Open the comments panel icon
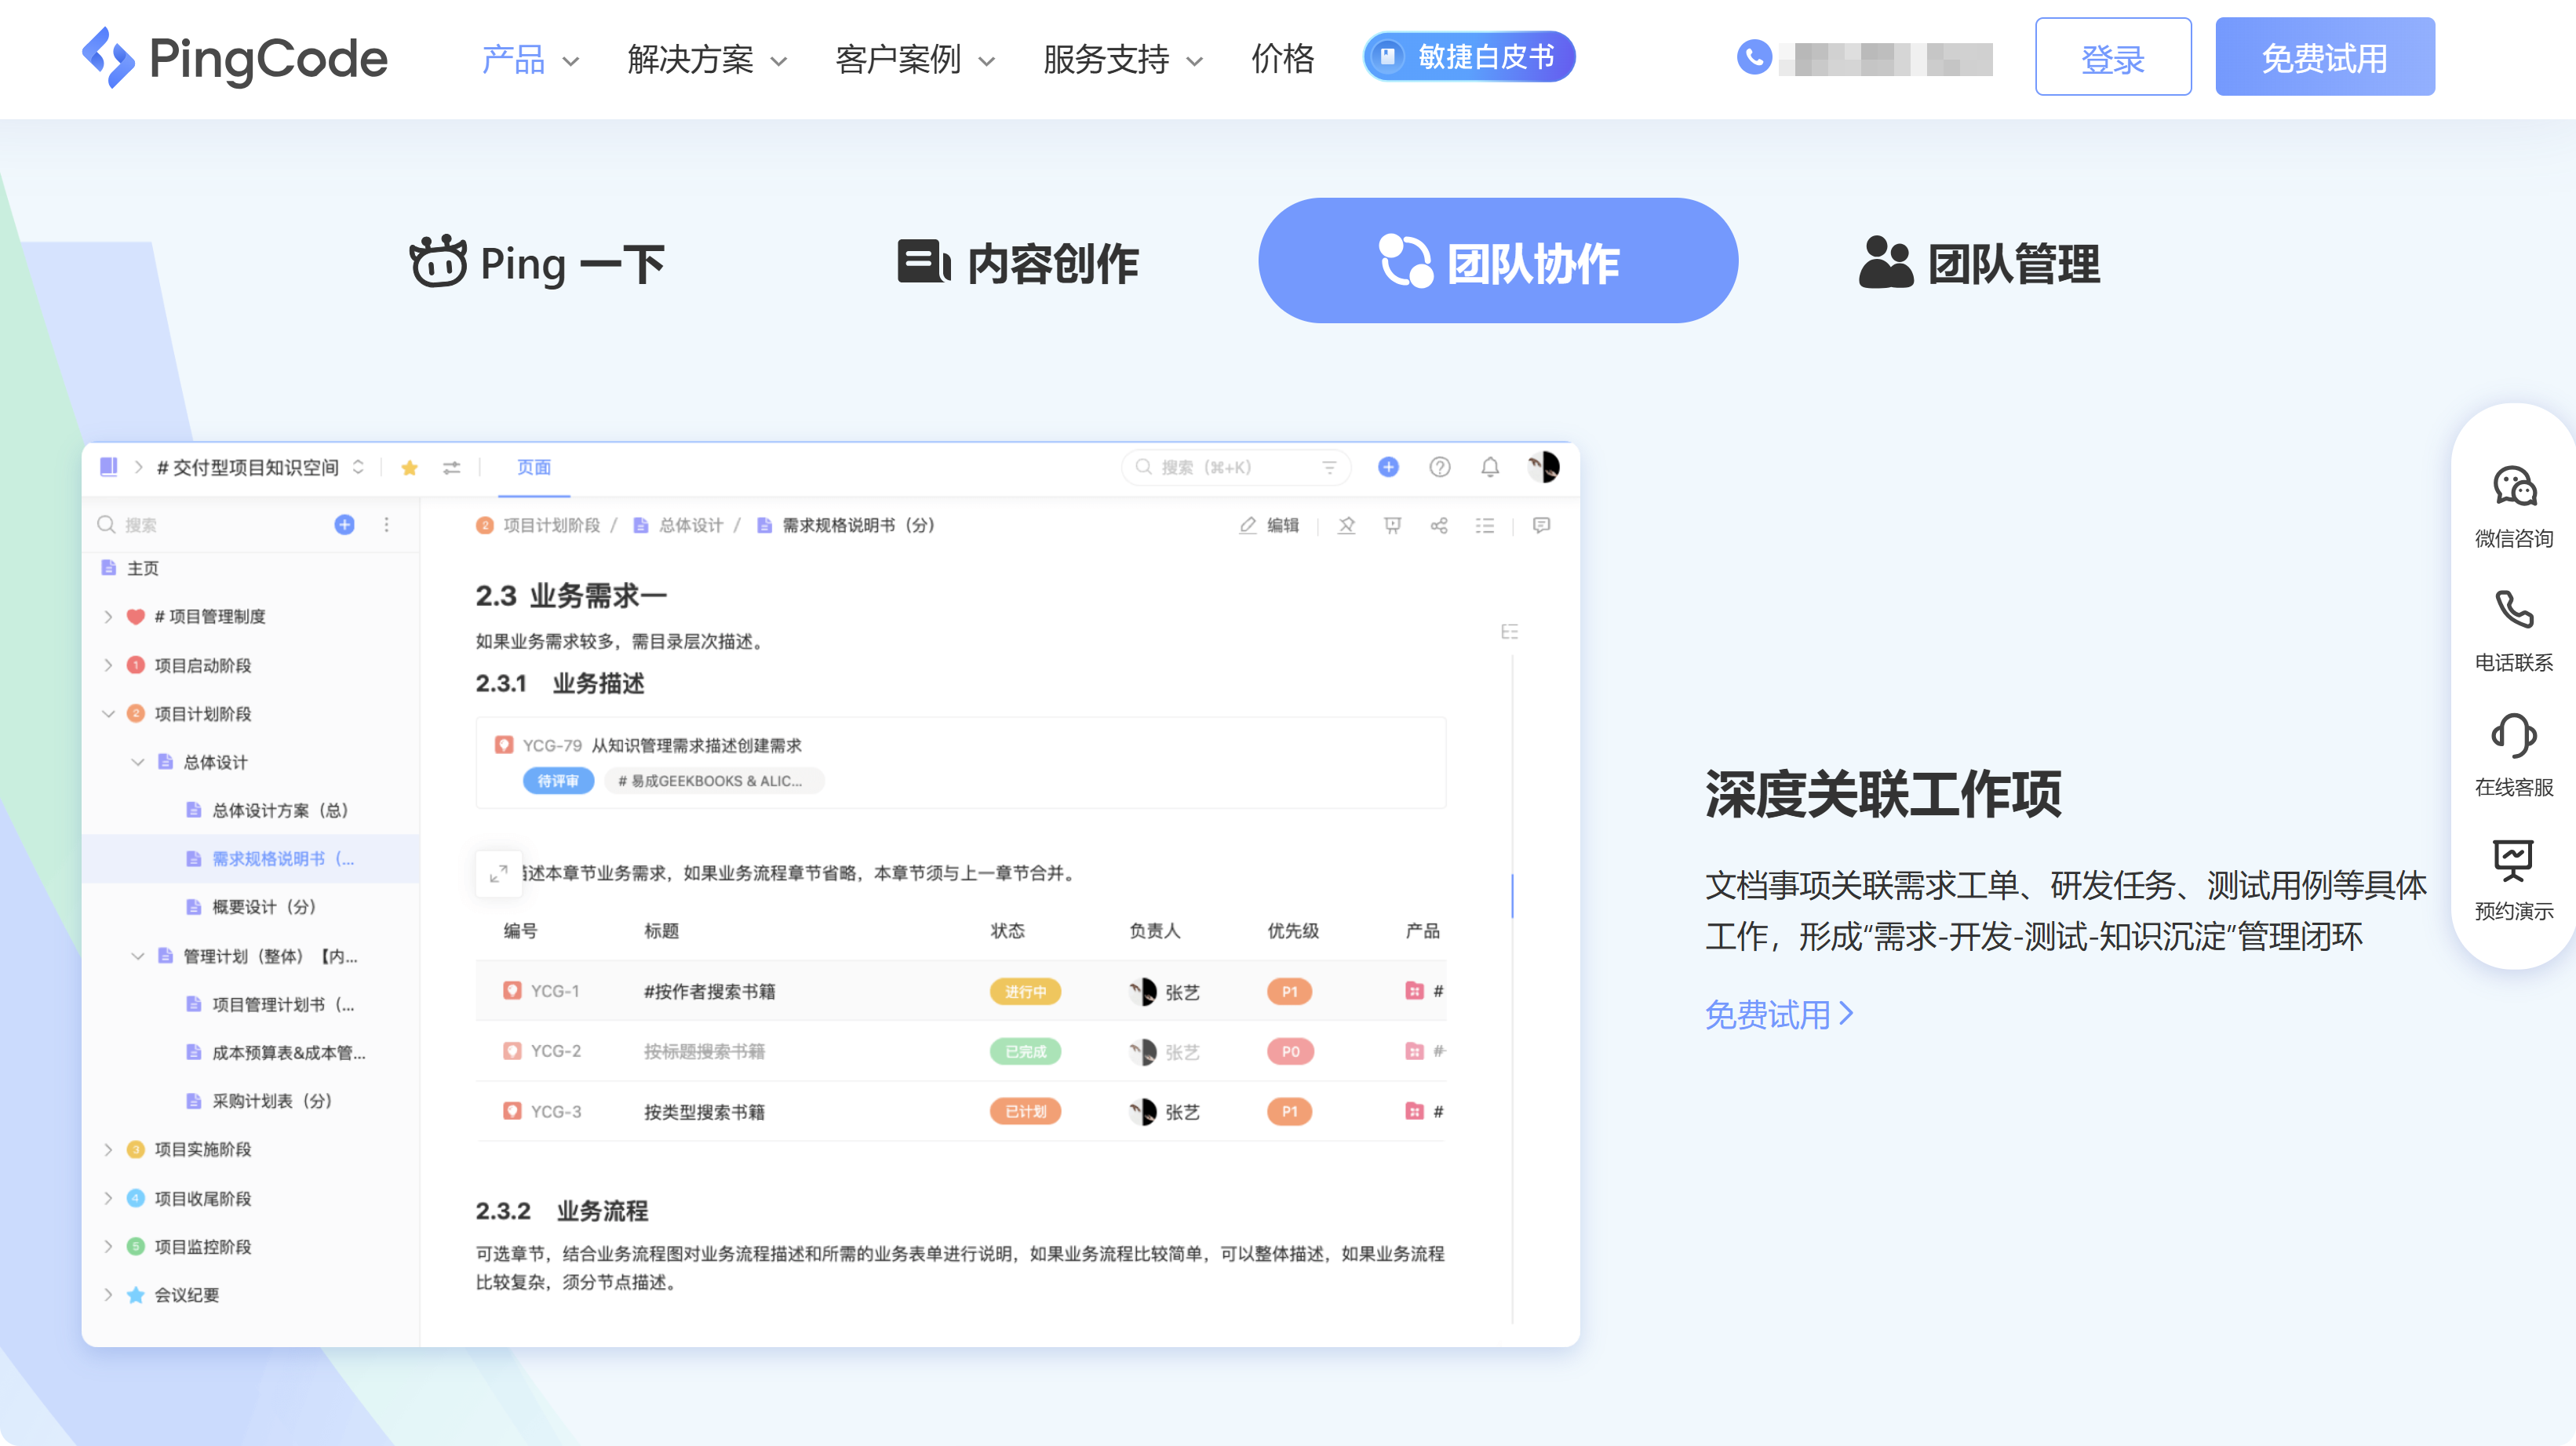Screen dimensions: 2576x1446 [1541, 525]
